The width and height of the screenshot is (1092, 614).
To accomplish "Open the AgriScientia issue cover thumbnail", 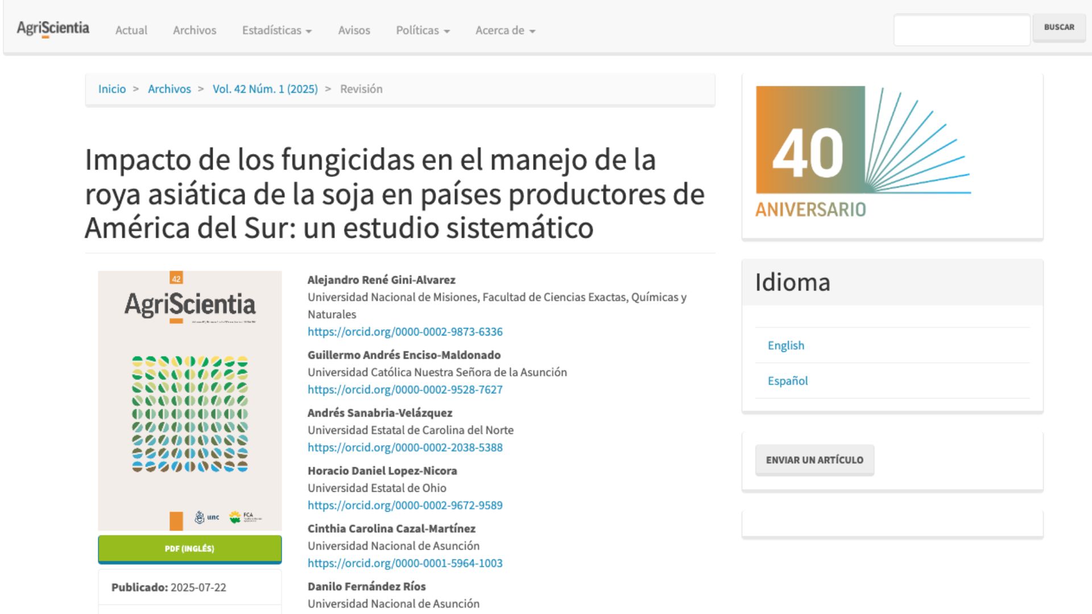I will 190,401.
